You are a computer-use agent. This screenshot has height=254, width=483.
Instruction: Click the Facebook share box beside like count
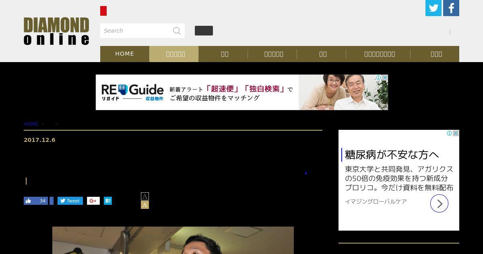(52, 201)
